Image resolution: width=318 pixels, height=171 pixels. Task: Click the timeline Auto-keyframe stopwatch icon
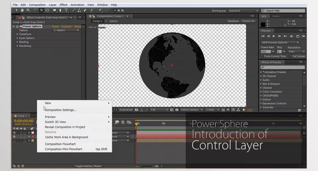tap(123, 122)
